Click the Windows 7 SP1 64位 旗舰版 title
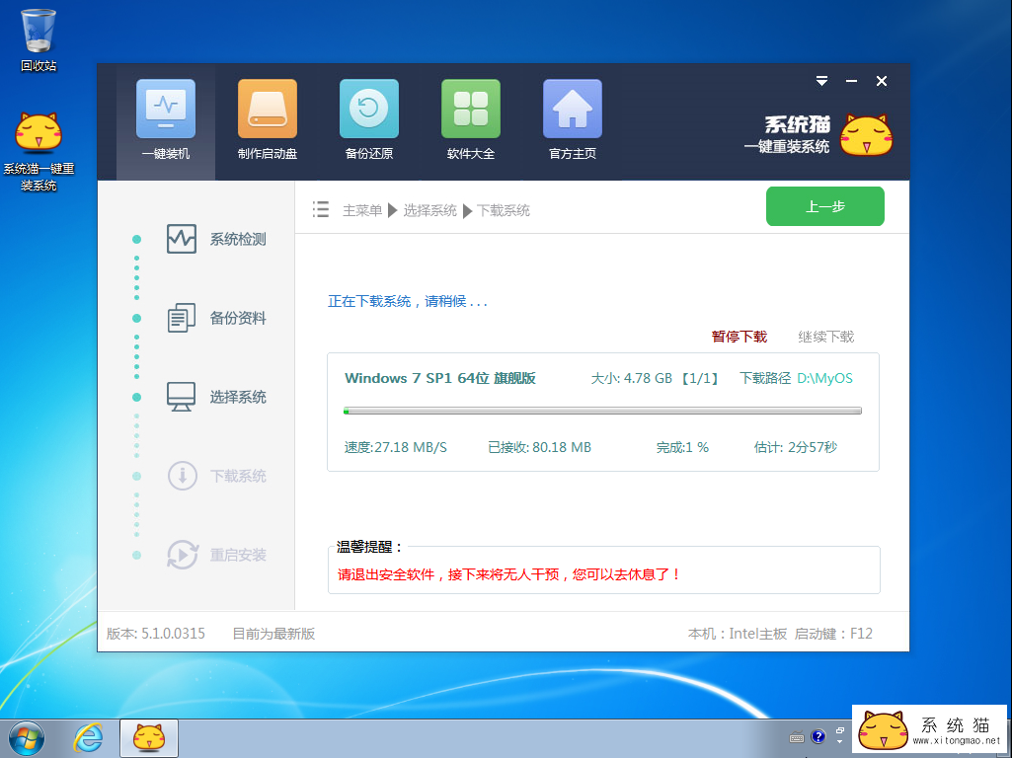1012x758 pixels. (x=440, y=379)
